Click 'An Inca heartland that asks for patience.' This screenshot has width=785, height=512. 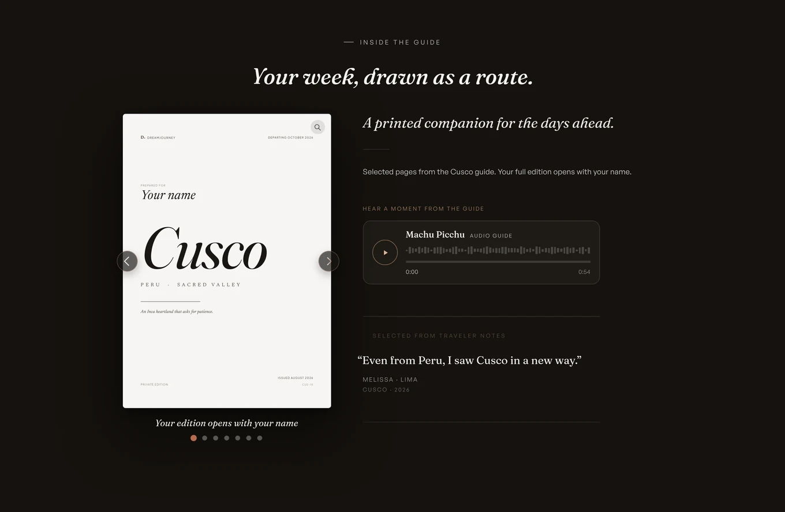pyautogui.click(x=177, y=312)
